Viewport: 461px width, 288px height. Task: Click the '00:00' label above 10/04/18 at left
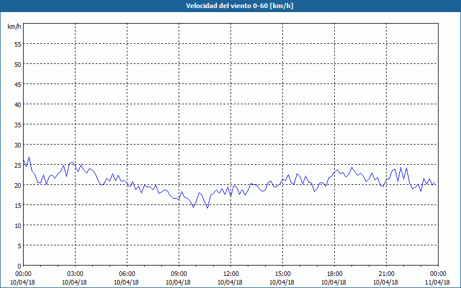click(x=23, y=274)
